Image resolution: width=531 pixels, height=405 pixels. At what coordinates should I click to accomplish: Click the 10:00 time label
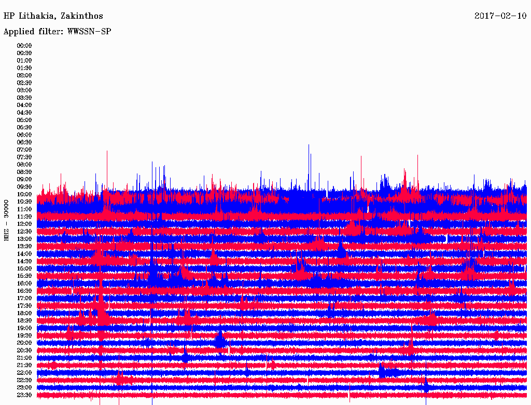click(24, 194)
